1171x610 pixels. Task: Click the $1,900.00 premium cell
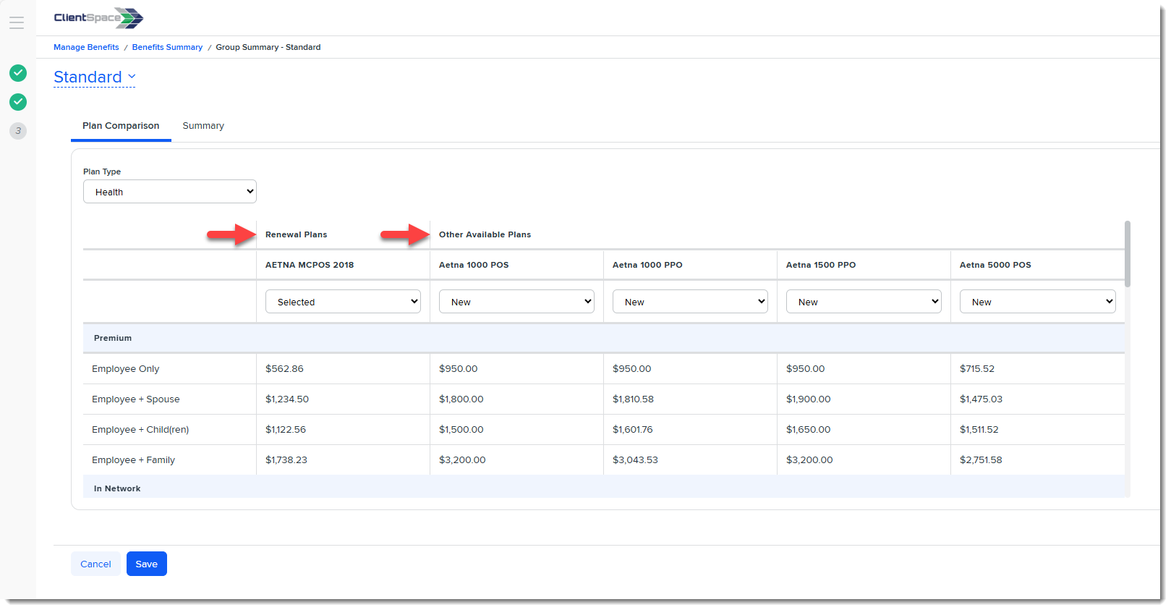pyautogui.click(x=809, y=399)
